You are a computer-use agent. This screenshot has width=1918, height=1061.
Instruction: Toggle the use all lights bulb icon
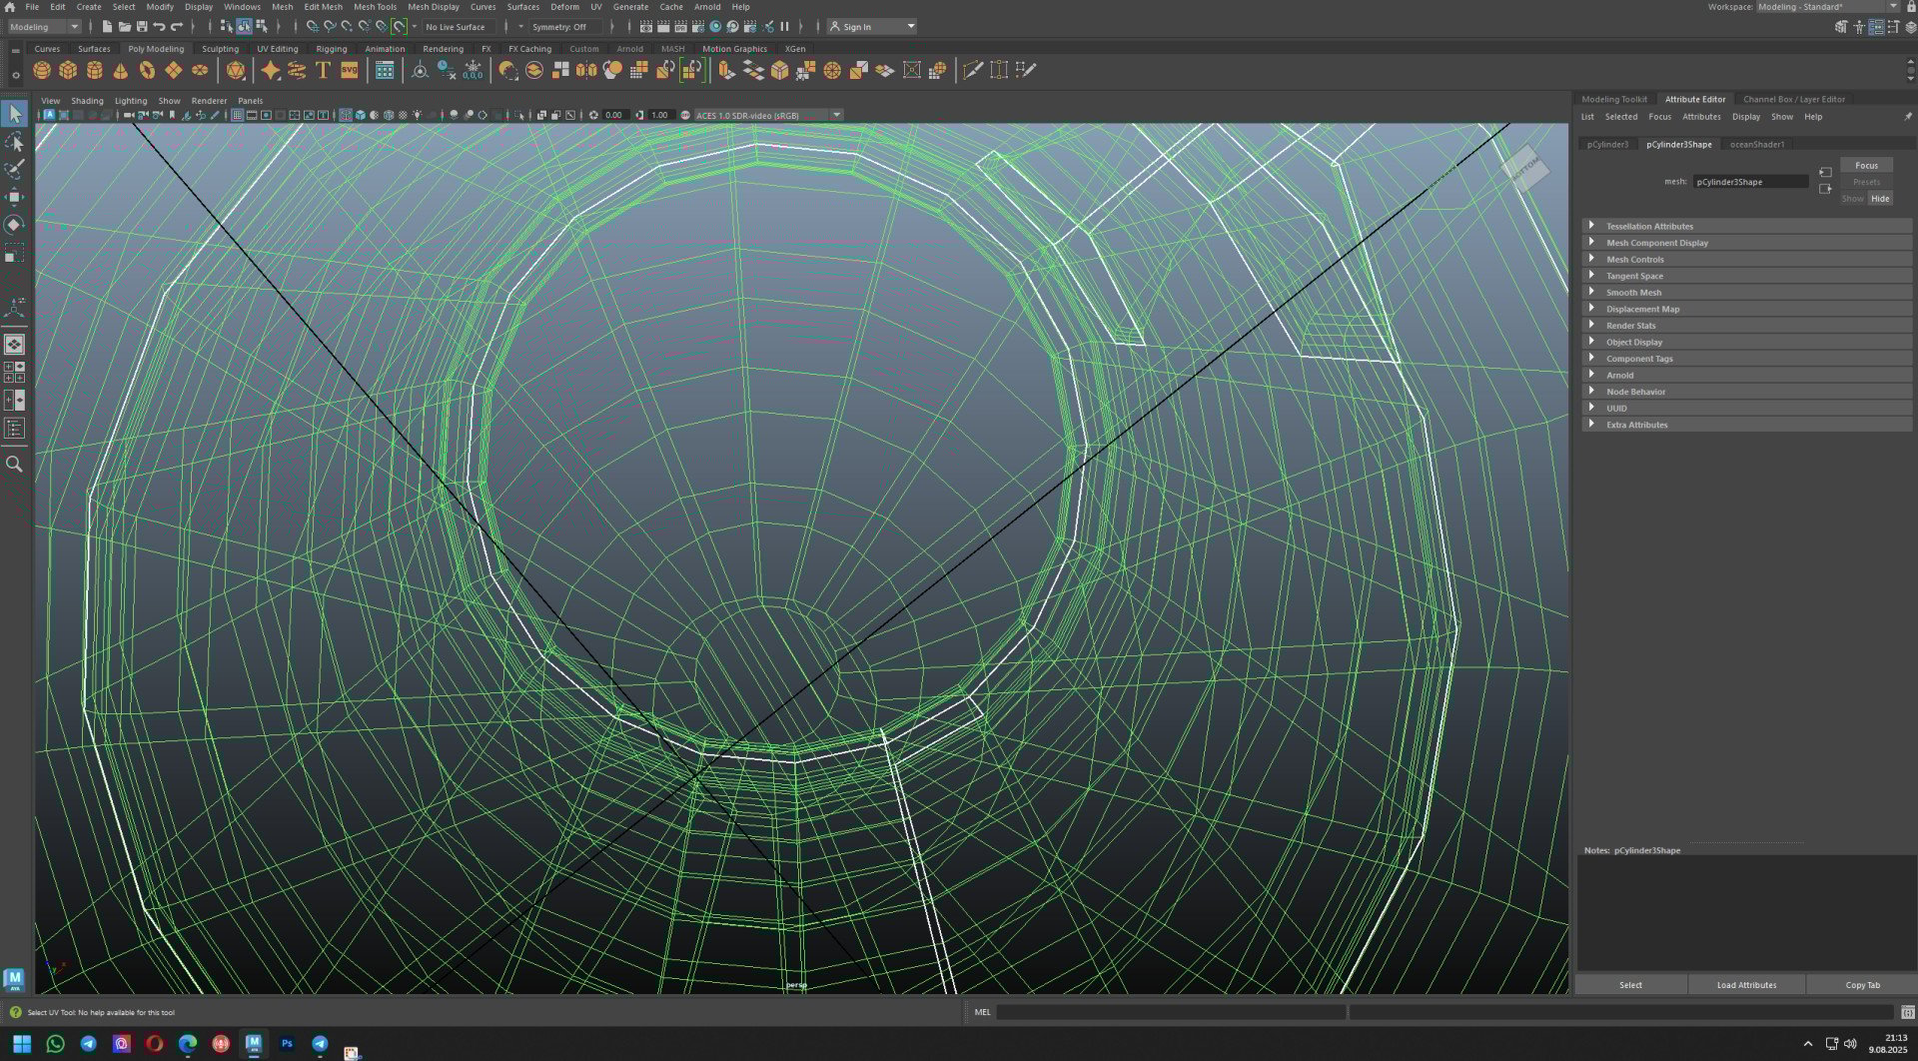[418, 115]
